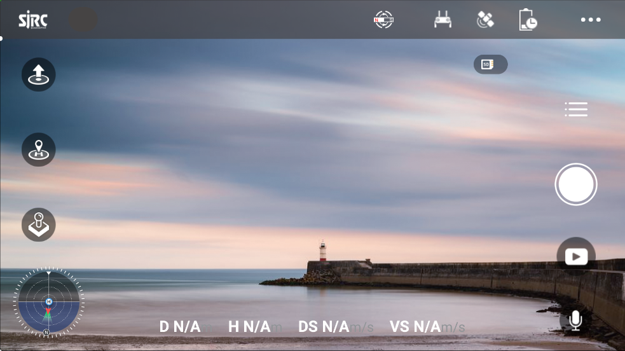Tap the SD card storage indicator

490,64
